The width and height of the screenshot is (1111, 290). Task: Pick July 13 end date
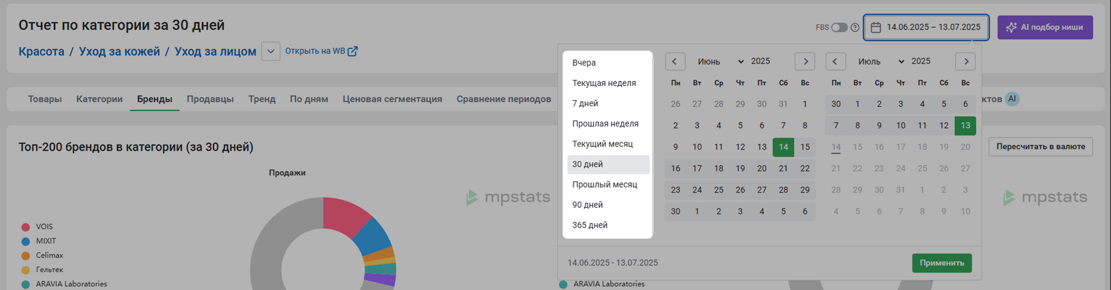[965, 126]
